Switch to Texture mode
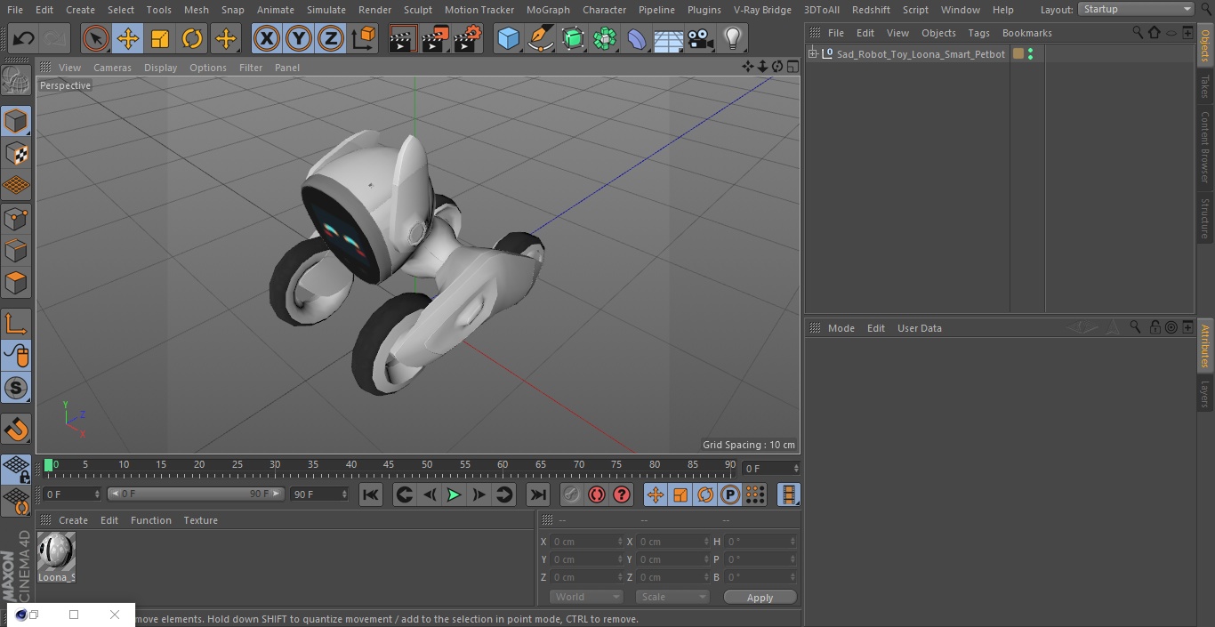 (16, 153)
